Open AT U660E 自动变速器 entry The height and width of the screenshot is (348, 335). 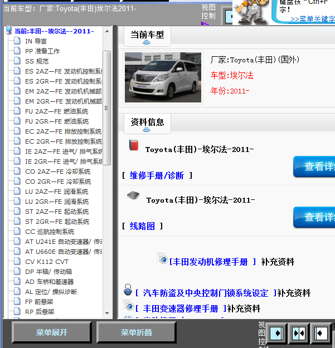(x=64, y=252)
